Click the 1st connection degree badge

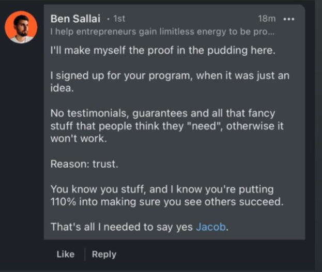tap(119, 19)
